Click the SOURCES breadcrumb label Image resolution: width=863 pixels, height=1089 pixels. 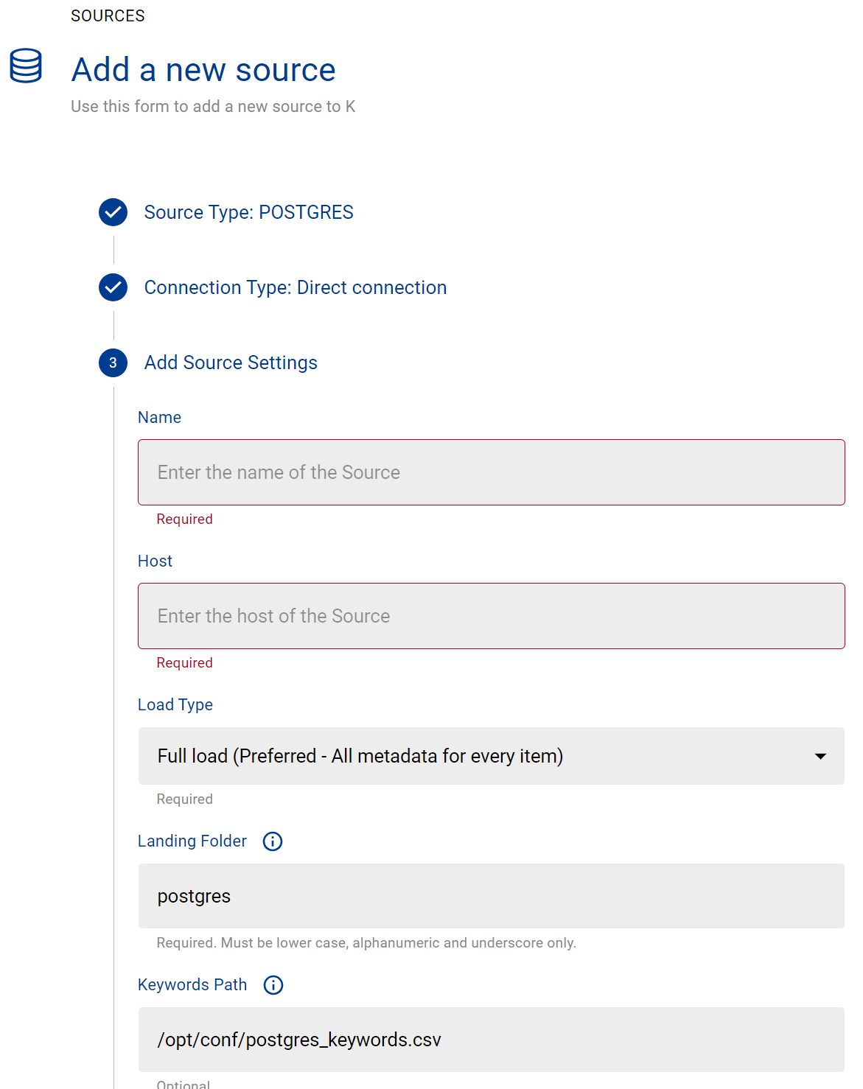(x=108, y=15)
